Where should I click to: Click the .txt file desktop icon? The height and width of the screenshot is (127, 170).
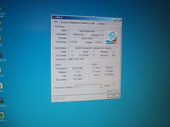[1, 72]
